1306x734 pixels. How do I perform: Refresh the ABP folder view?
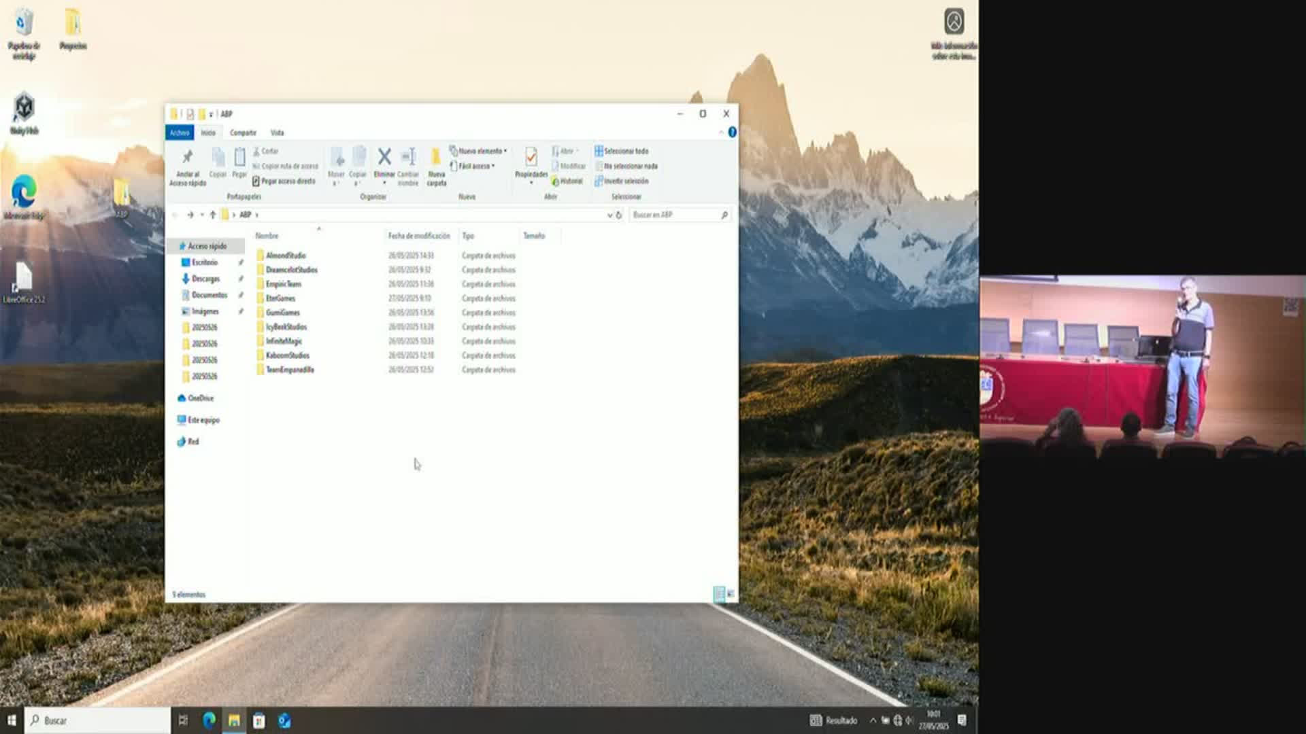[x=619, y=215]
